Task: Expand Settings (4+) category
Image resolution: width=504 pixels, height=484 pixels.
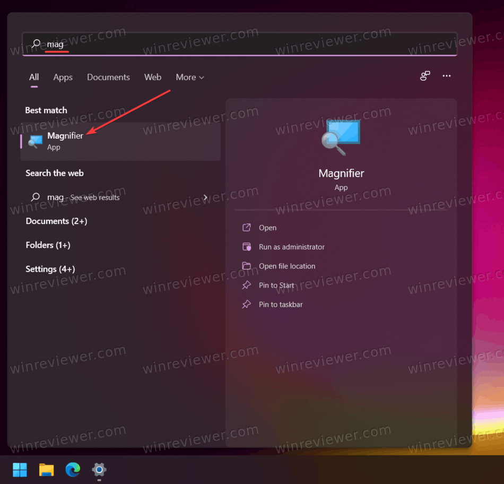Action: [50, 269]
